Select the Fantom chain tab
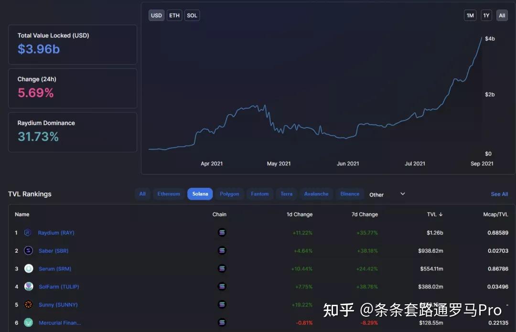516x332 pixels. tap(259, 194)
